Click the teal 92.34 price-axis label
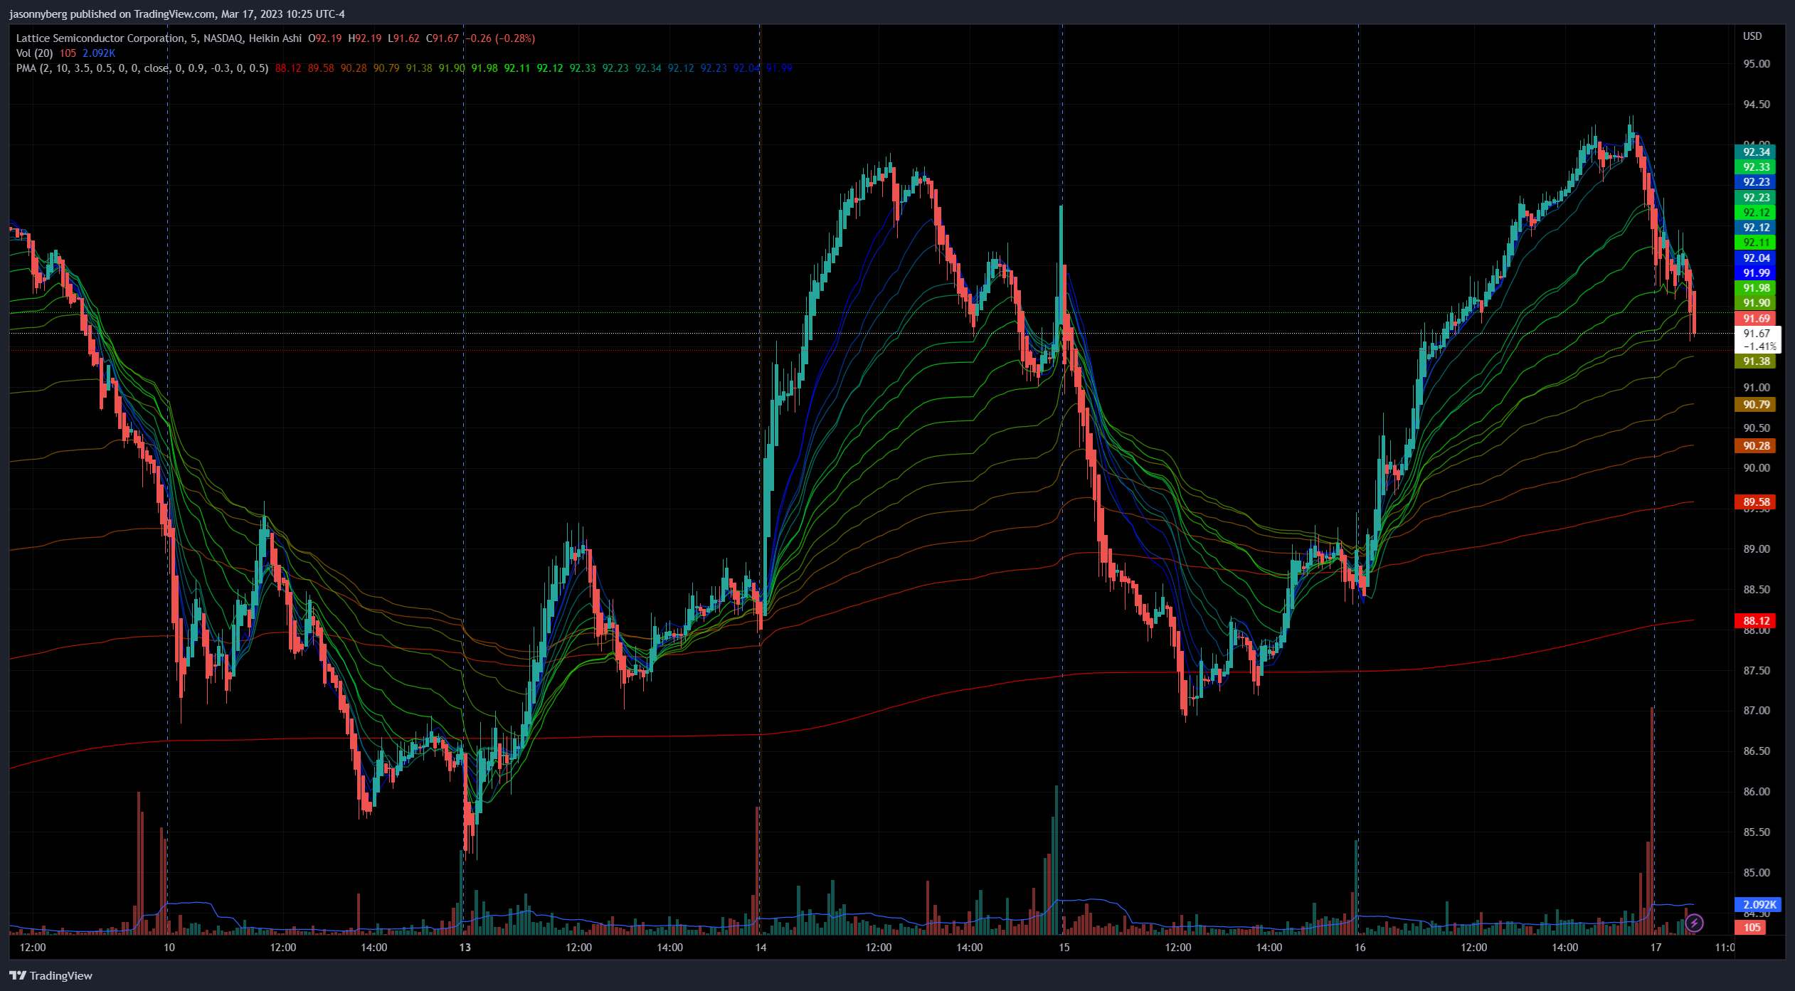Image resolution: width=1795 pixels, height=991 pixels. [1755, 152]
